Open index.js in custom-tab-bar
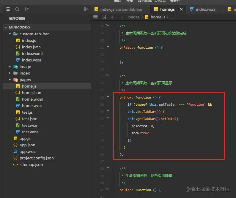Image resolution: width=236 pixels, height=198 pixels. pyautogui.click(x=47, y=40)
